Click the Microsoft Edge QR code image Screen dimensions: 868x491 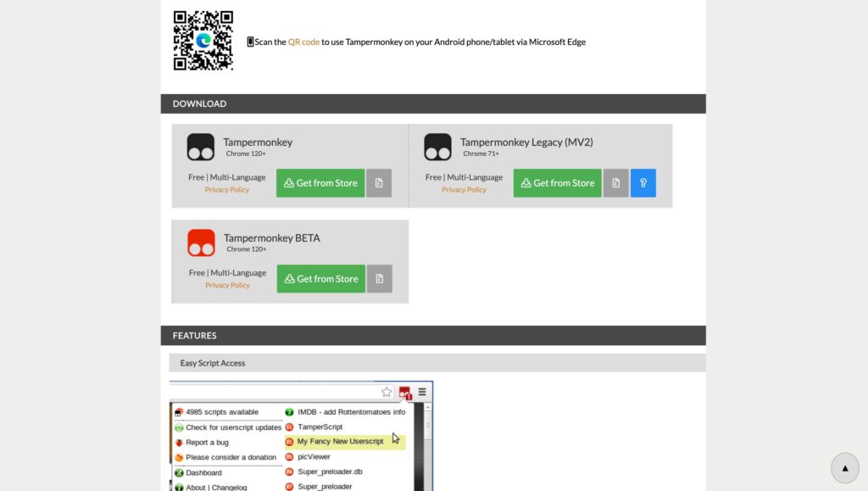pos(203,41)
